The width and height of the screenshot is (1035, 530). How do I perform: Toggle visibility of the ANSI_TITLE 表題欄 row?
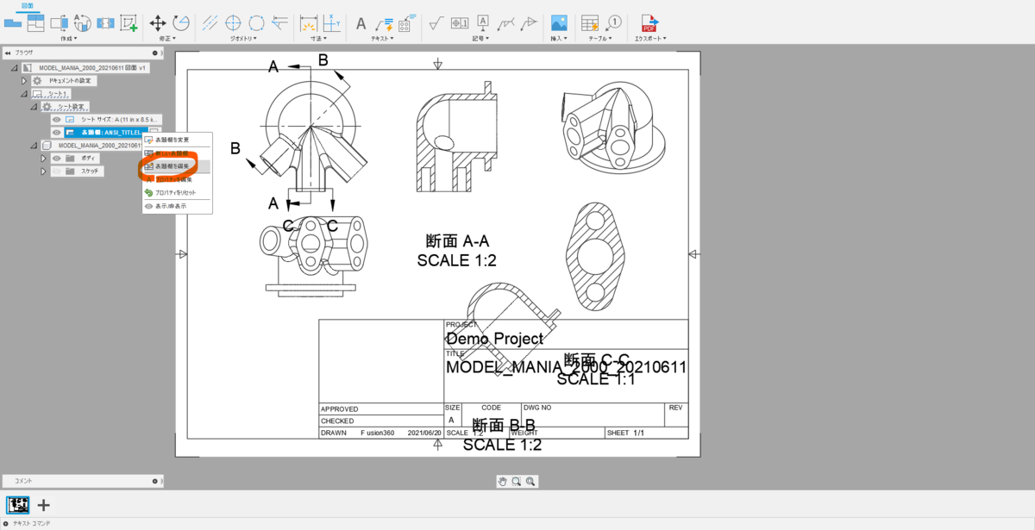pos(56,133)
